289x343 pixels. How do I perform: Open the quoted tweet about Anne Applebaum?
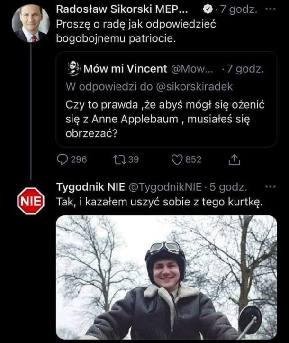click(166, 119)
